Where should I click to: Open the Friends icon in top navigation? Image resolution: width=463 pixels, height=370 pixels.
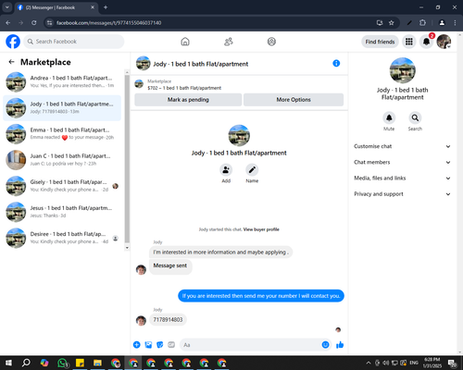tap(229, 42)
